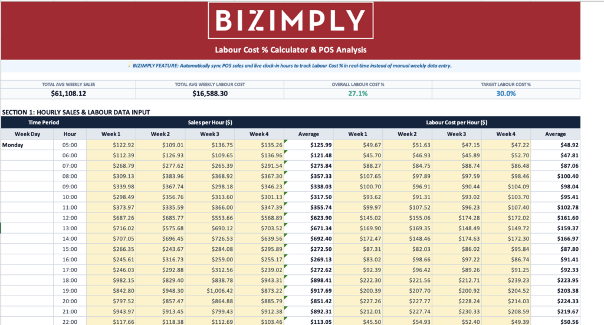Select sales cell $118.38
Screen dimensions: 604x325
coord(160,321)
